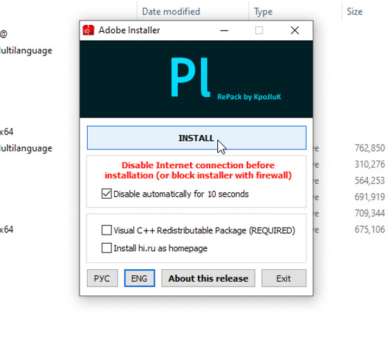Click the INSTALL button

[196, 138]
